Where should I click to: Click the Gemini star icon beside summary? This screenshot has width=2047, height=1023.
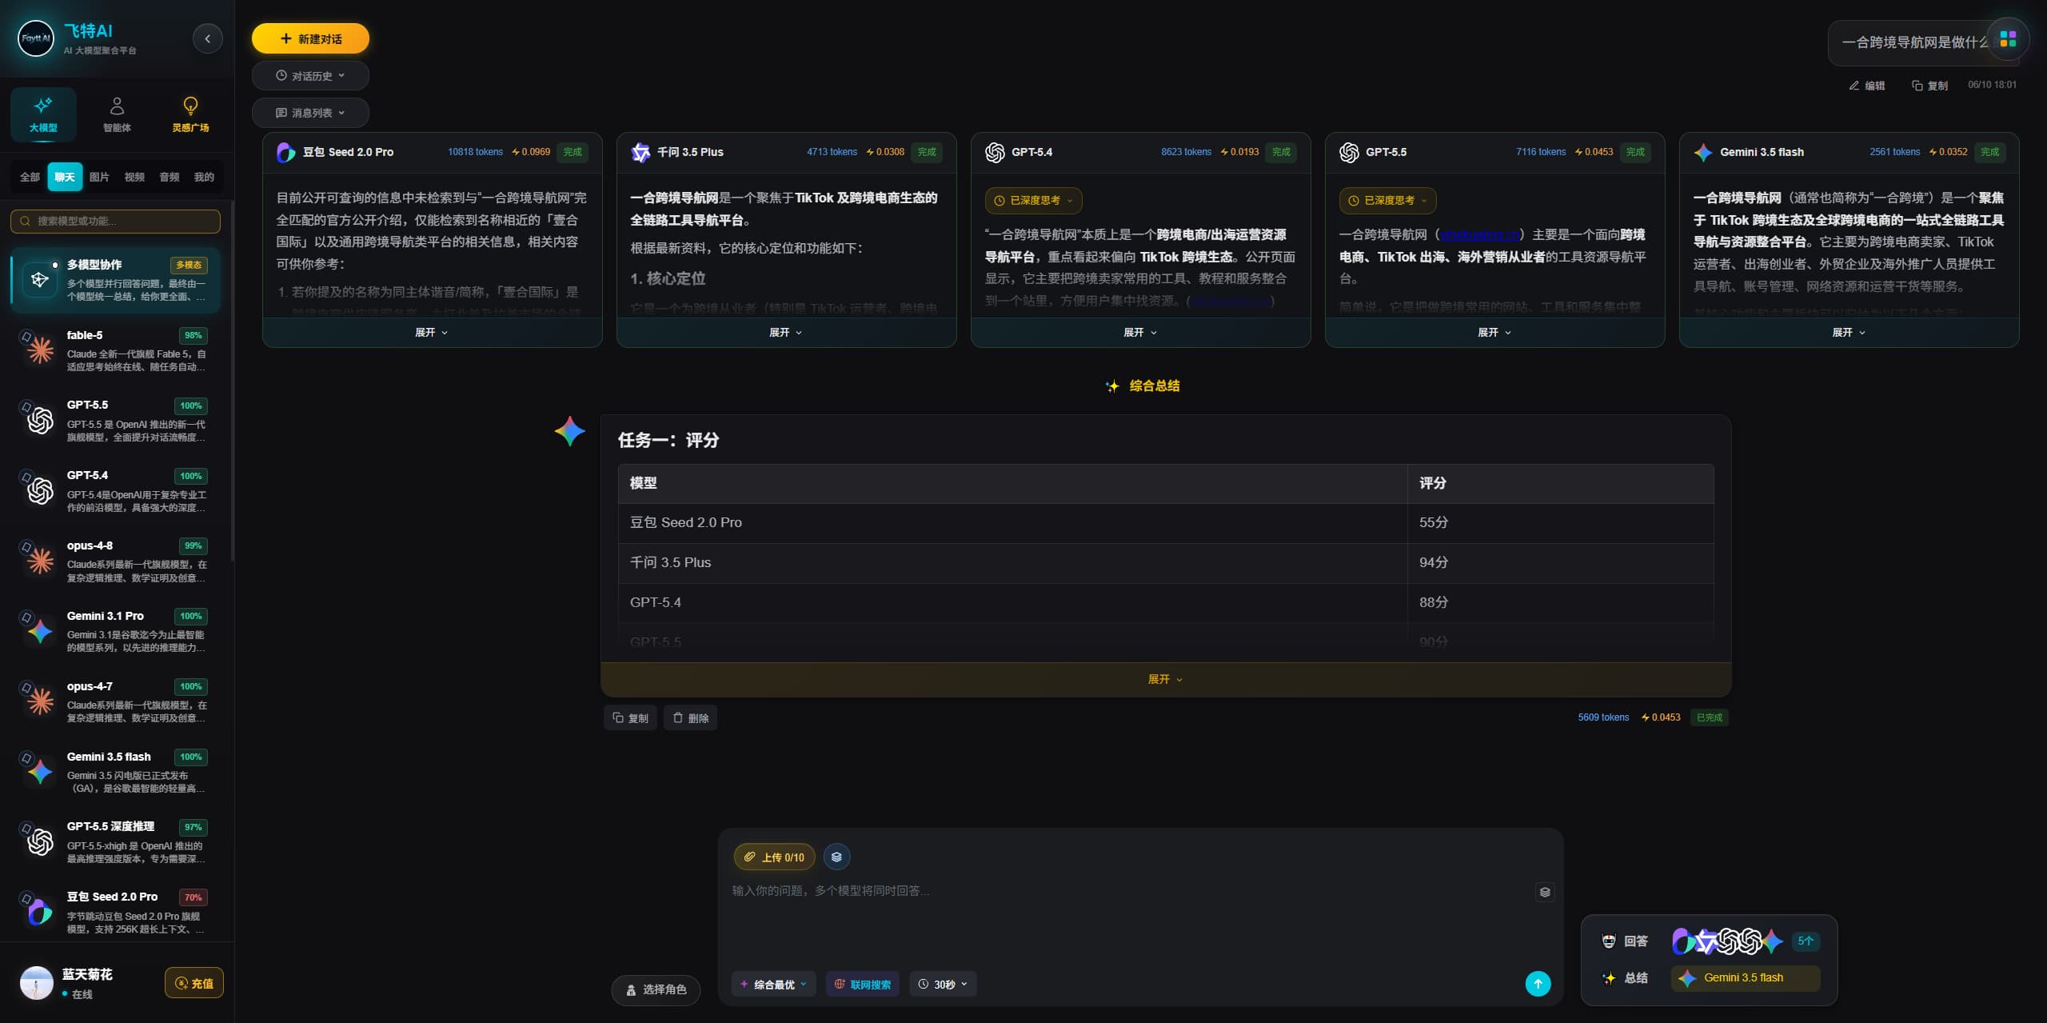click(570, 431)
